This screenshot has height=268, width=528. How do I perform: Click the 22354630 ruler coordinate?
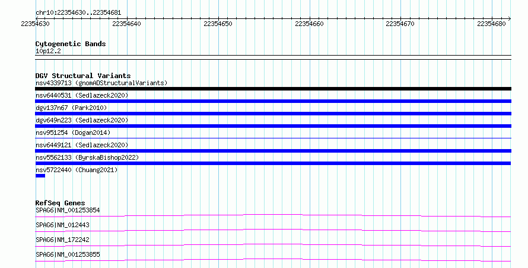coord(35,24)
